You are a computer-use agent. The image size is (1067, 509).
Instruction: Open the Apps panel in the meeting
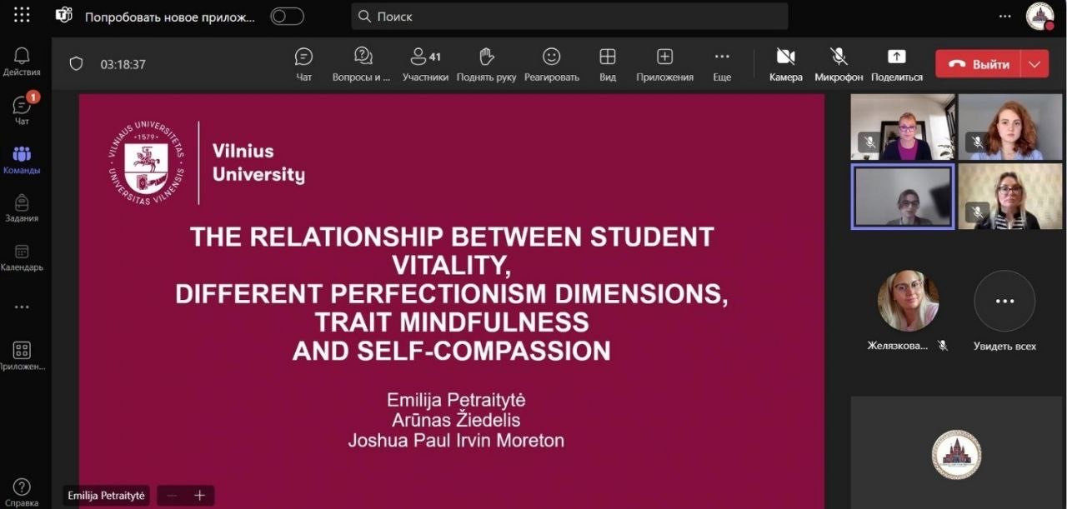(x=664, y=63)
